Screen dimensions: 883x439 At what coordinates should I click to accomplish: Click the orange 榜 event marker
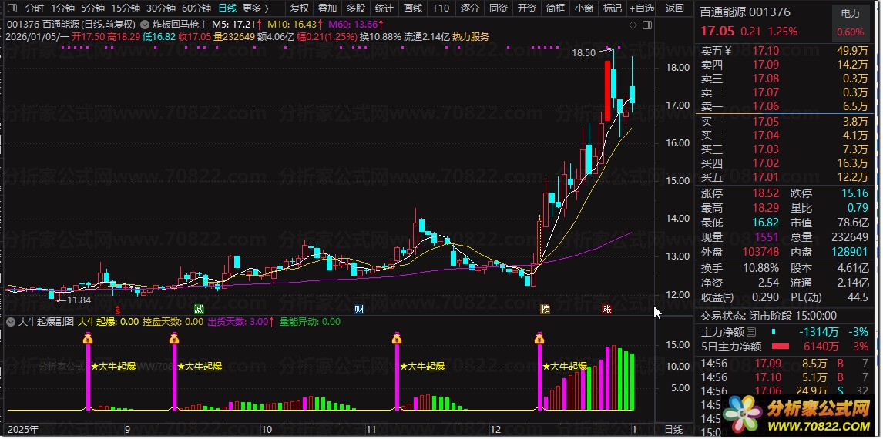545,309
